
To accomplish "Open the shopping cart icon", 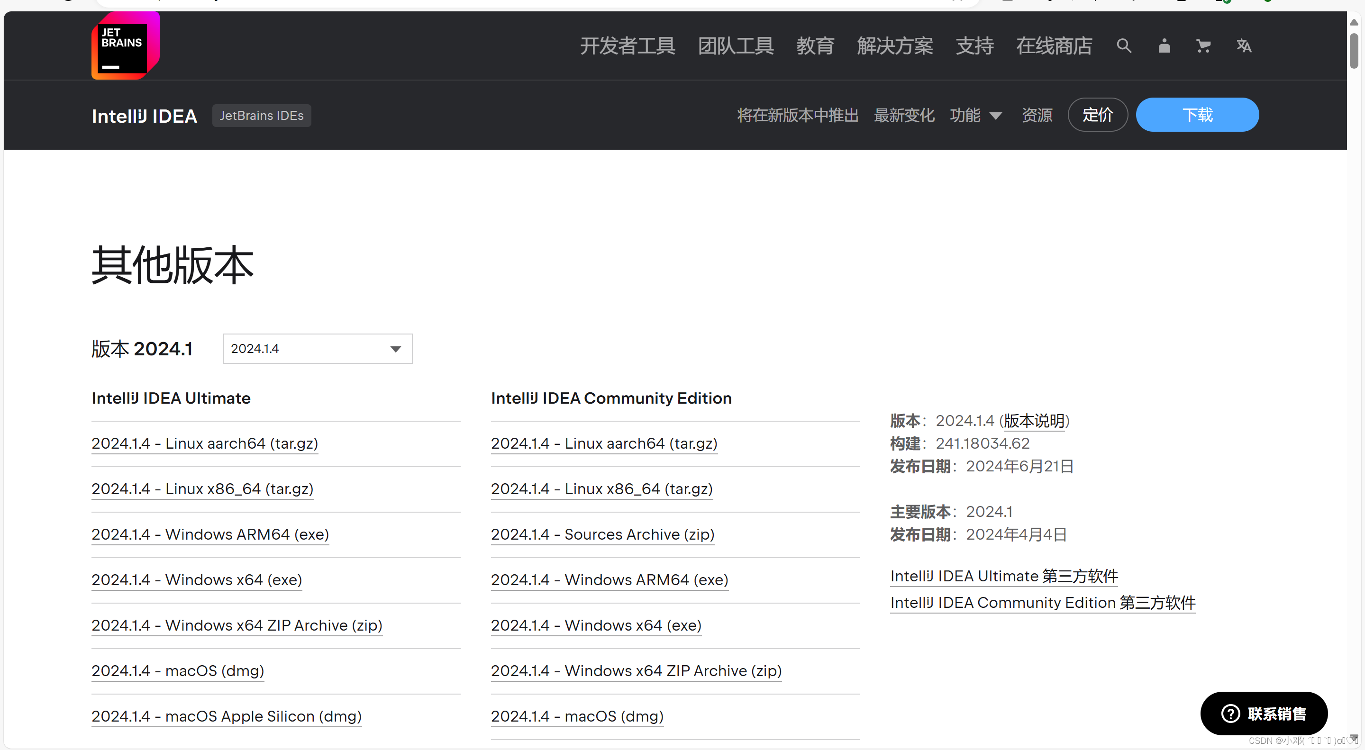I will 1203,46.
